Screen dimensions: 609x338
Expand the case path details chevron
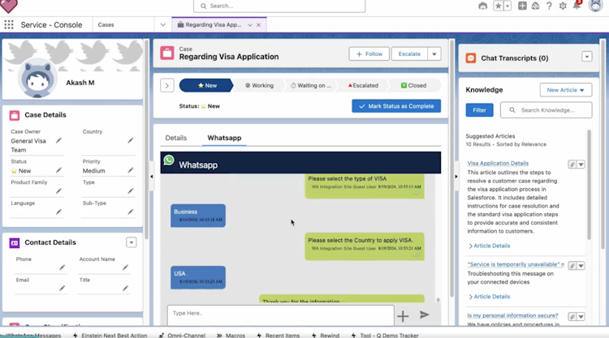167,86
